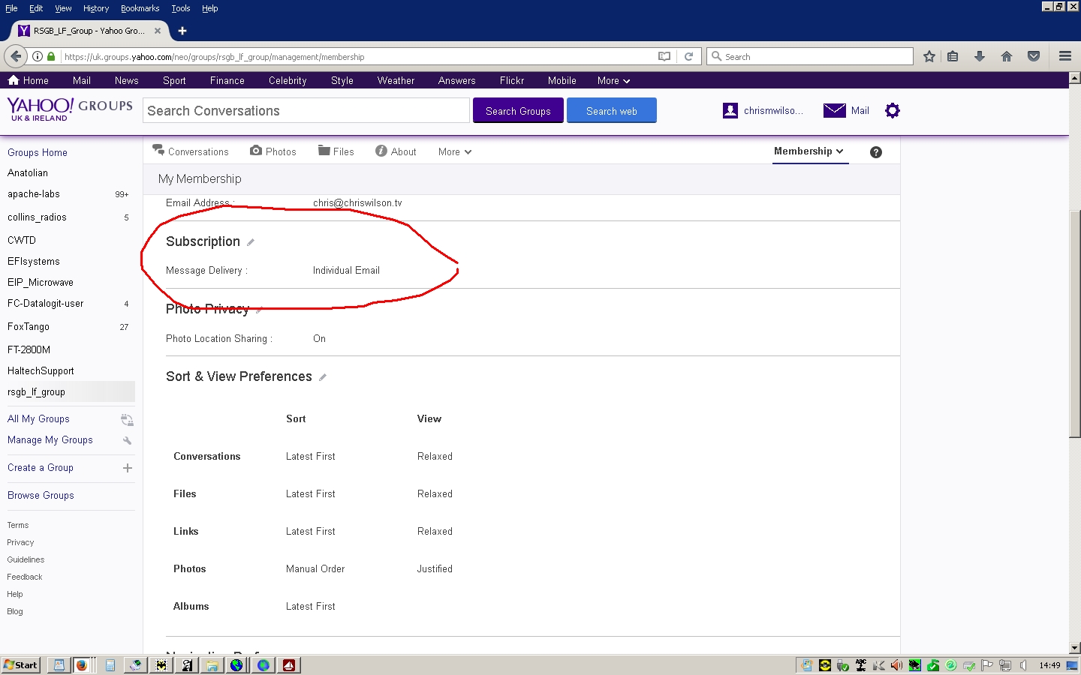Click the Feedback footer link

[x=25, y=577]
